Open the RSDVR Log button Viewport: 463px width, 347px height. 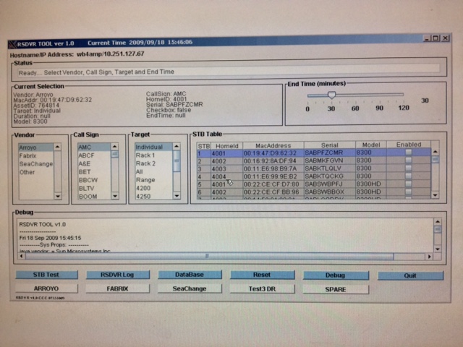(x=117, y=275)
